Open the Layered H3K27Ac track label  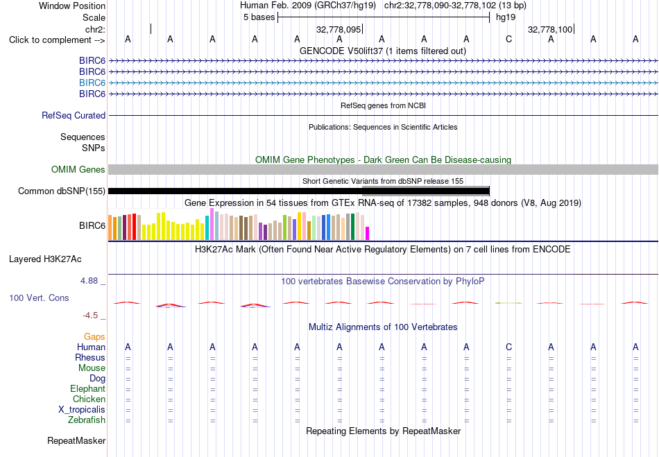point(45,259)
